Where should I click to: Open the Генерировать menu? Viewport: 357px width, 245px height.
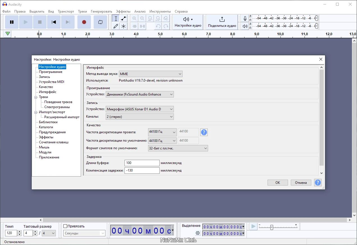pos(101,11)
